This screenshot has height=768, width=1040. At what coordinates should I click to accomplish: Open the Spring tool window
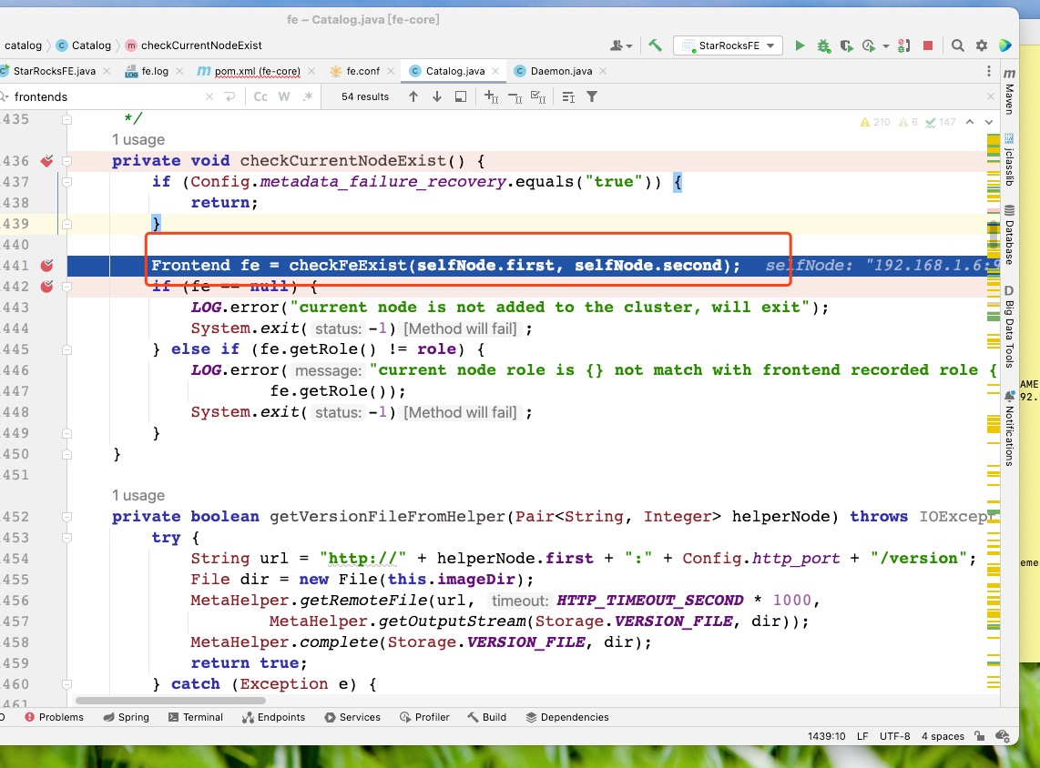tap(126, 717)
